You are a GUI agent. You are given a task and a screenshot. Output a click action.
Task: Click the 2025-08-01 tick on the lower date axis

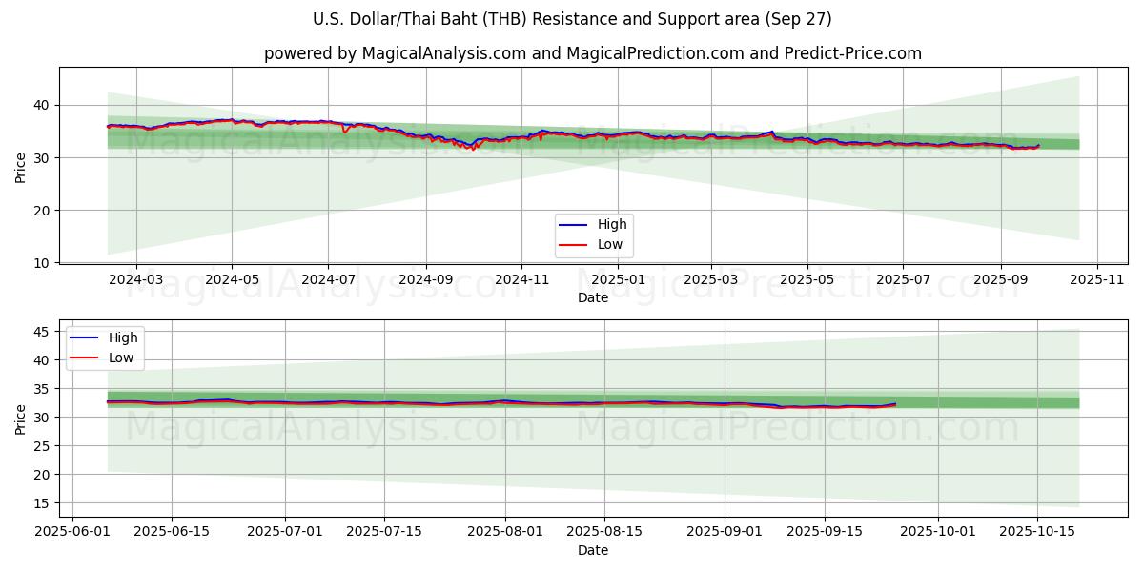[505, 532]
